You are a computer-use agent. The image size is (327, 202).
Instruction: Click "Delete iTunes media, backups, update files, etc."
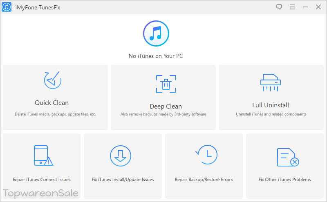(55, 114)
